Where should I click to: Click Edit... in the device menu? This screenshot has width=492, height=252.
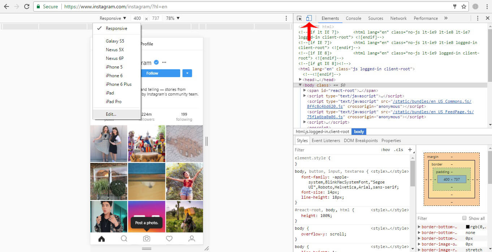[x=116, y=114]
